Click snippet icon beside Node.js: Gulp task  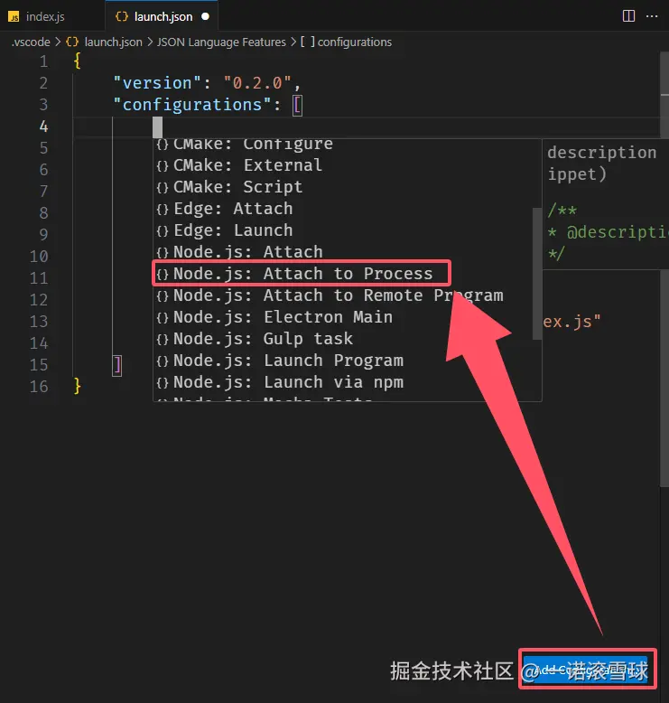pyautogui.click(x=163, y=339)
